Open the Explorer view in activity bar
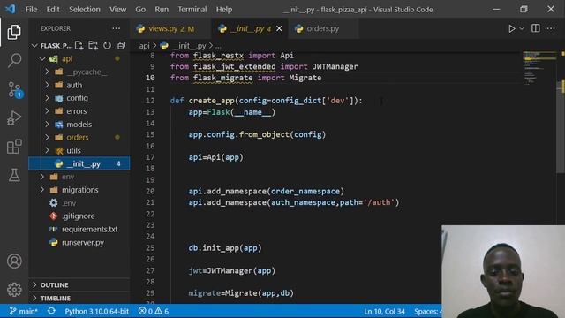 pyautogui.click(x=14, y=32)
